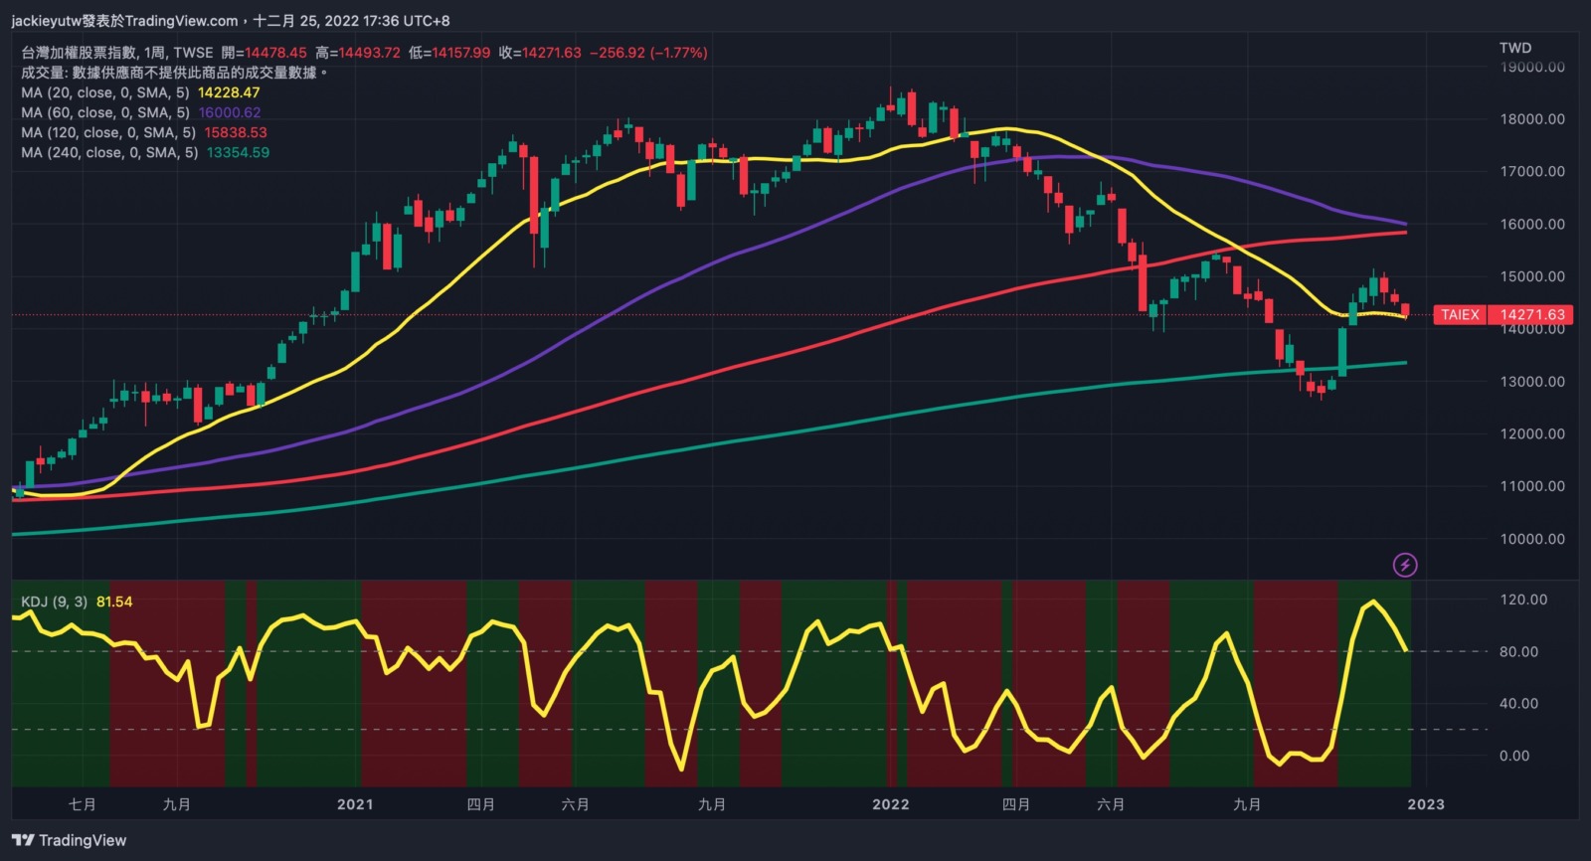This screenshot has width=1591, height=861.
Task: Click the 2022 time axis label
Action: click(890, 804)
